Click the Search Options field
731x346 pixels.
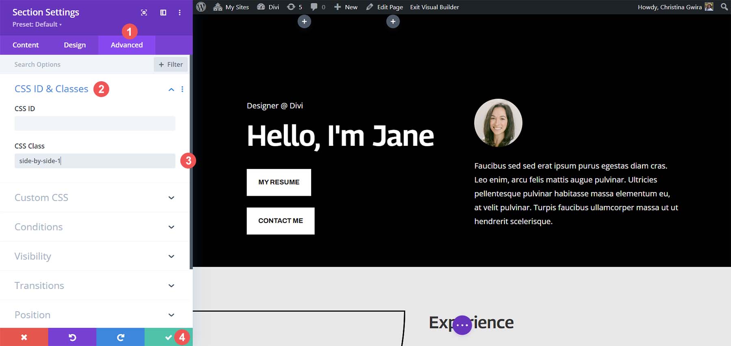[77, 64]
